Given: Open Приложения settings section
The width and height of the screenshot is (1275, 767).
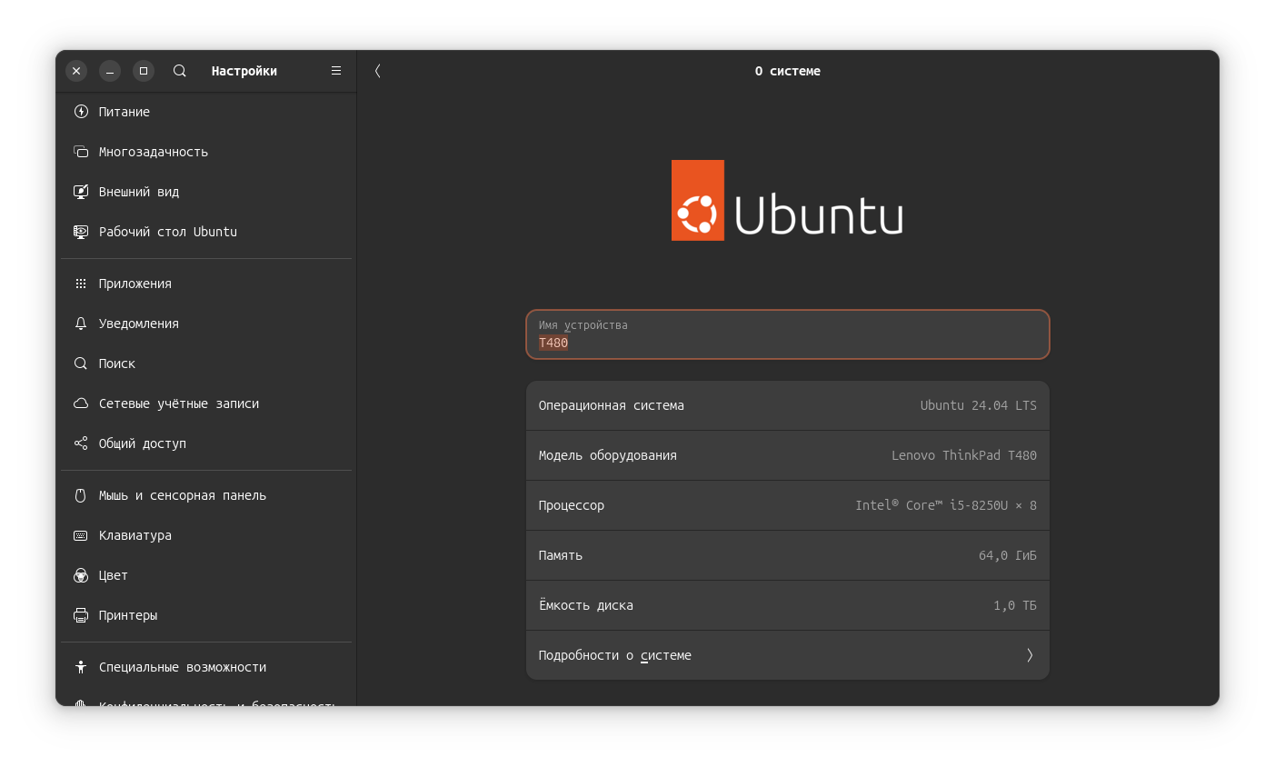Looking at the screenshot, I should 135,284.
